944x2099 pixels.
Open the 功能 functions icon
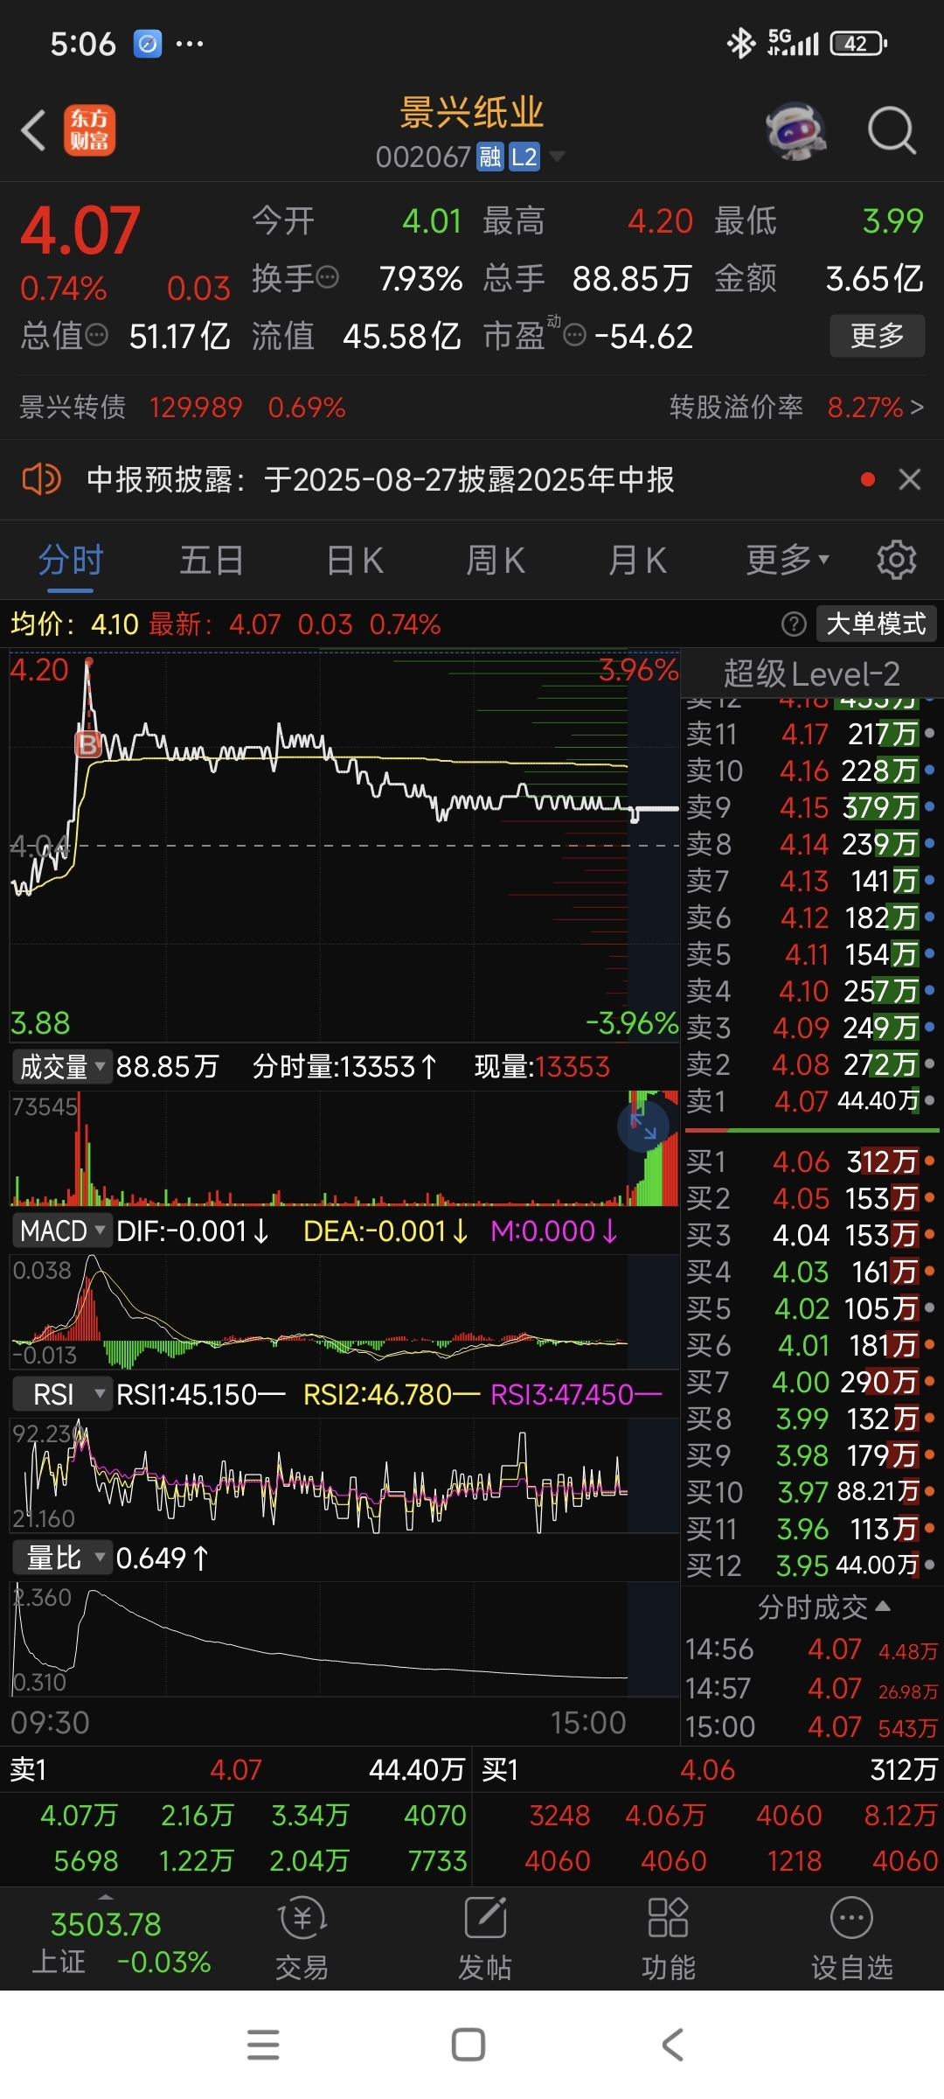click(669, 1939)
